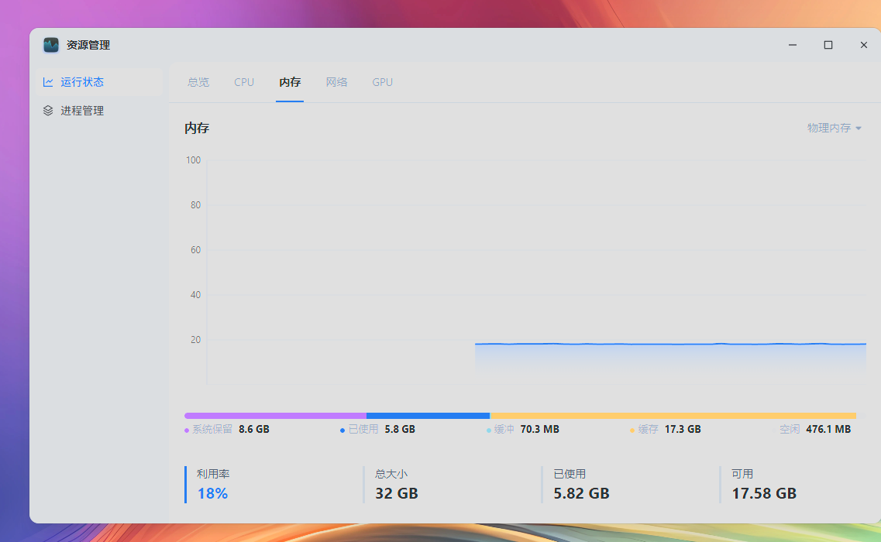881x542 pixels.
Task: Switch to the 总览 tab
Action: 198,82
